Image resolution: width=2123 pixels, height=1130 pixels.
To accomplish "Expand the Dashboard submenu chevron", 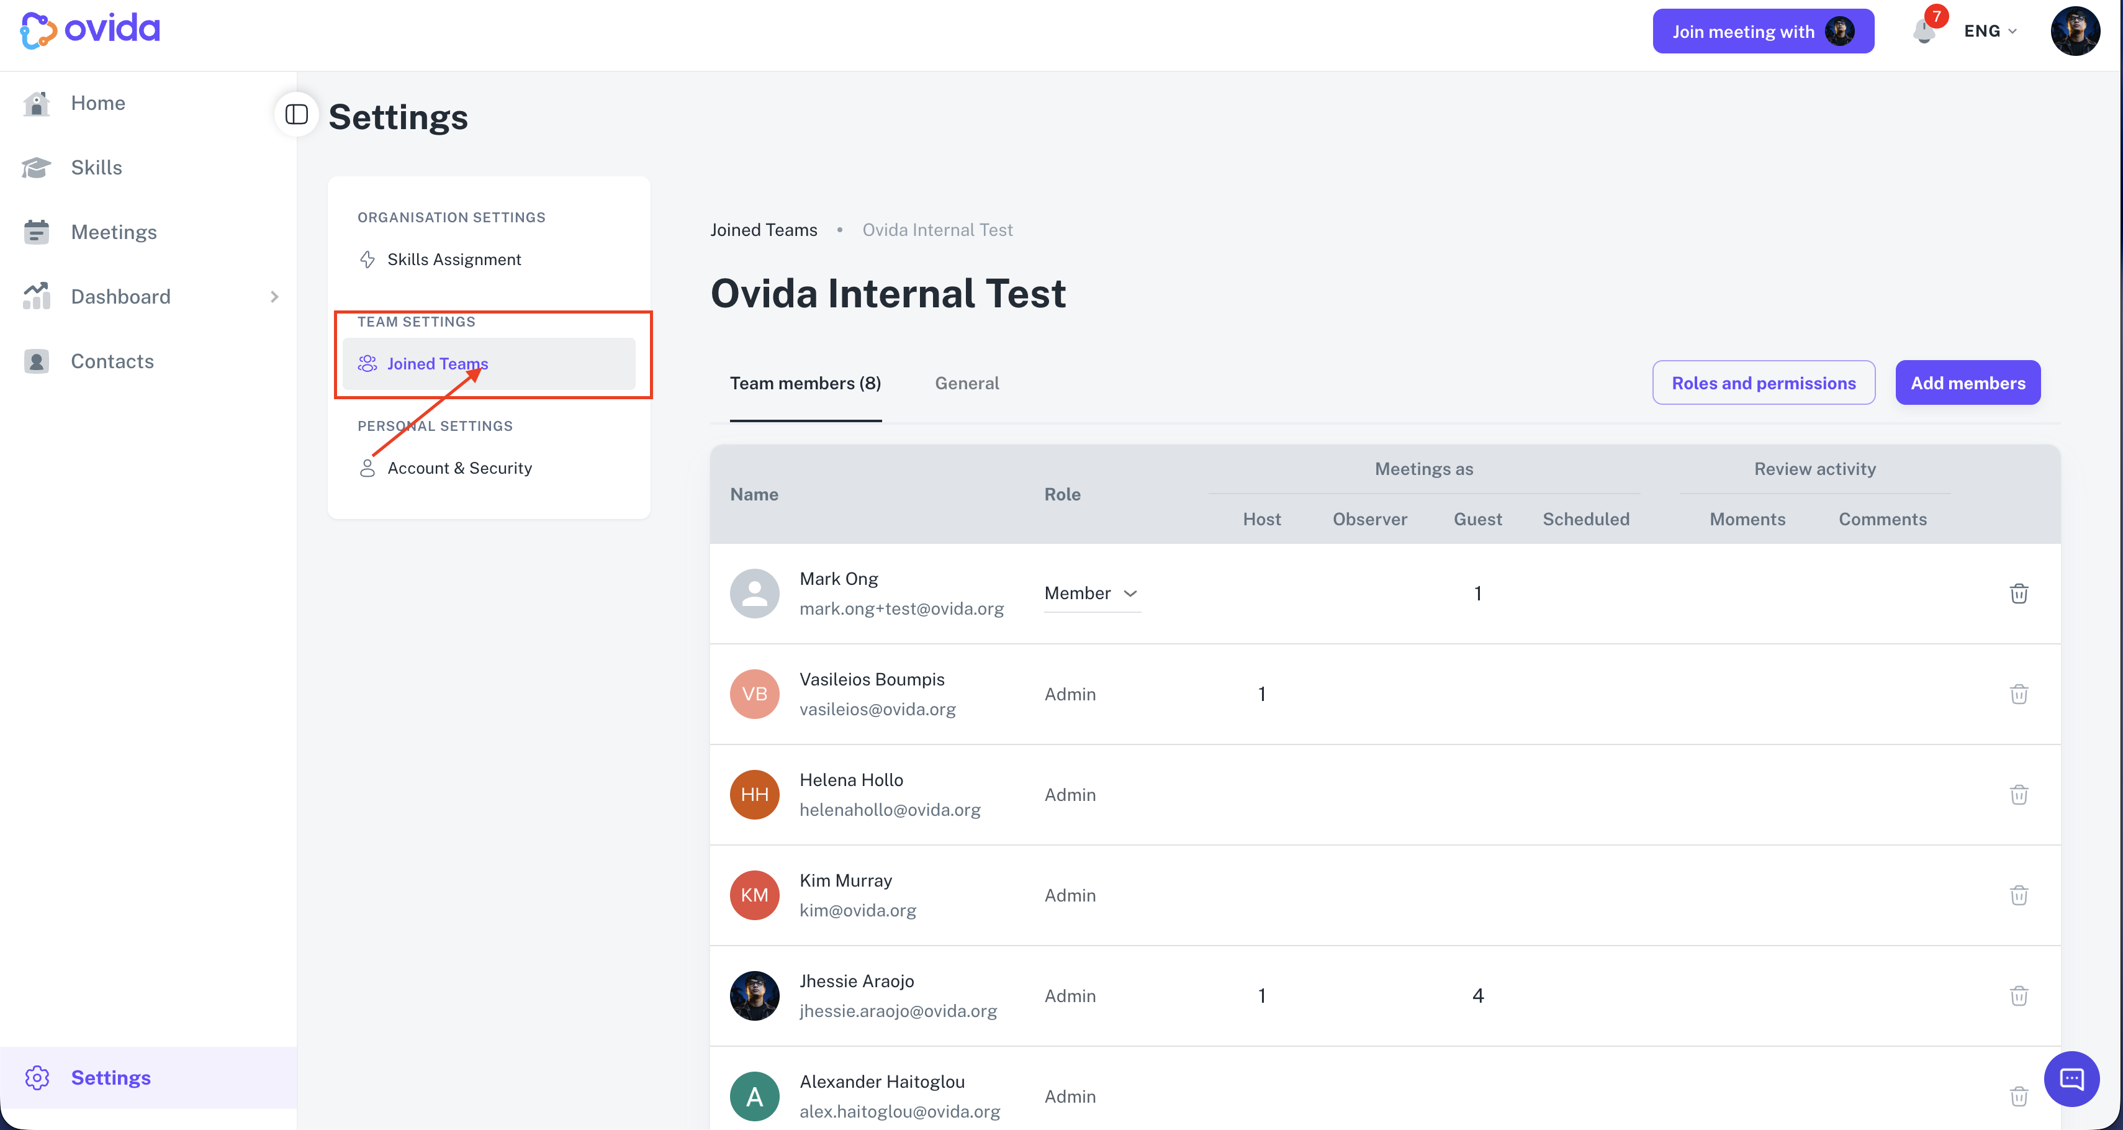I will [x=274, y=297].
